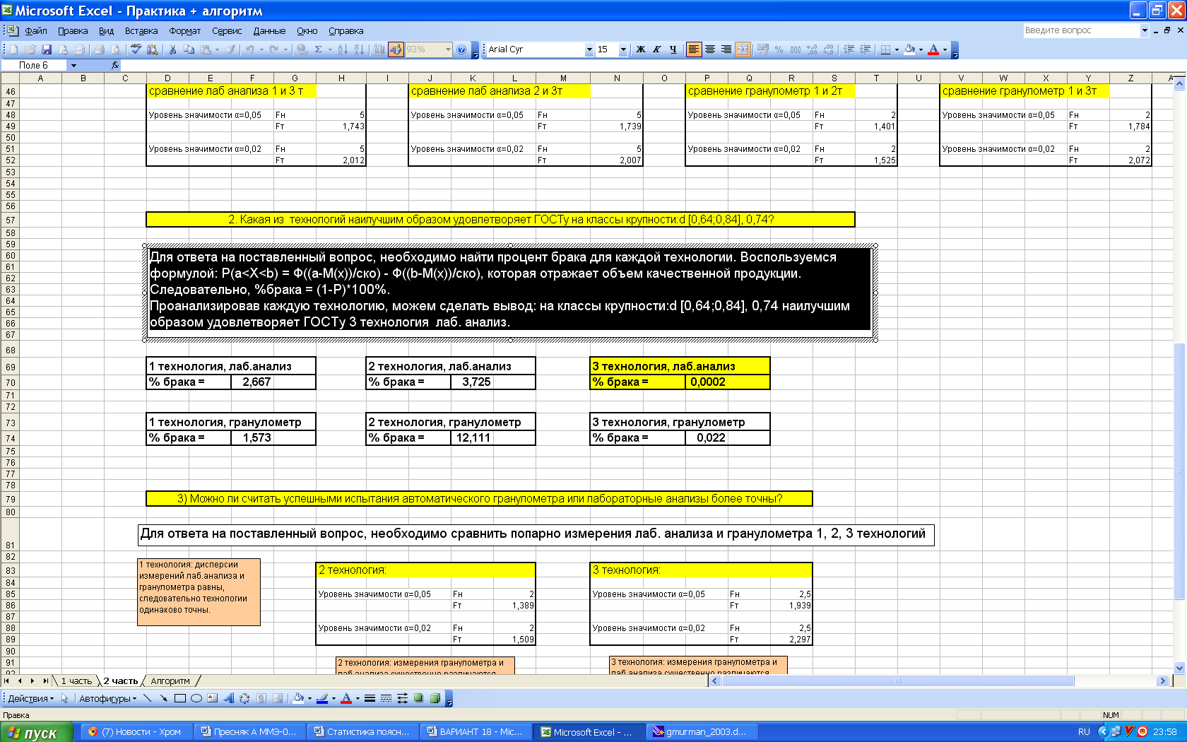This screenshot has height=742, width=1187.
Task: Open the Файл menu
Action: (x=36, y=30)
